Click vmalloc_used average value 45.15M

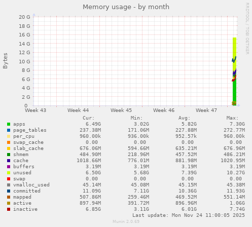[188, 185]
